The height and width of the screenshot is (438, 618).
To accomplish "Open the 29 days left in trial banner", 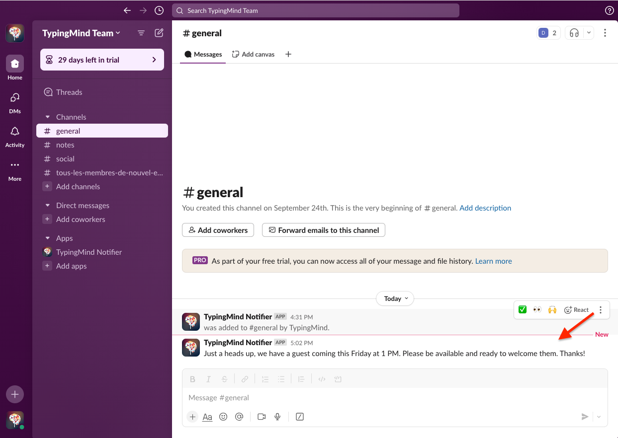I will (102, 60).
